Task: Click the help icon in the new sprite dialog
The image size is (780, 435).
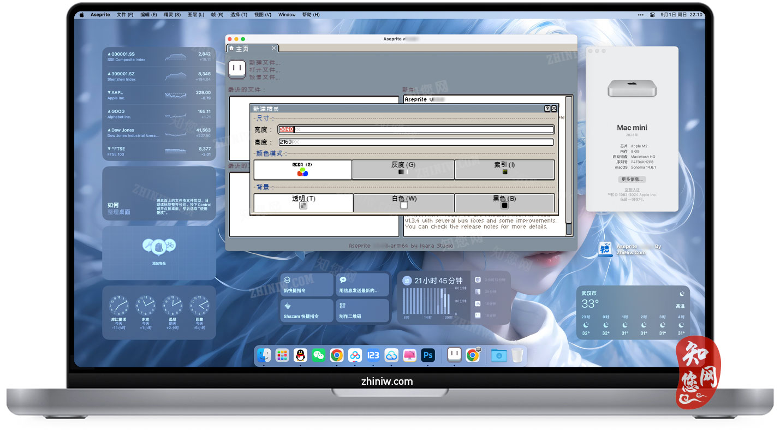Action: click(x=547, y=109)
